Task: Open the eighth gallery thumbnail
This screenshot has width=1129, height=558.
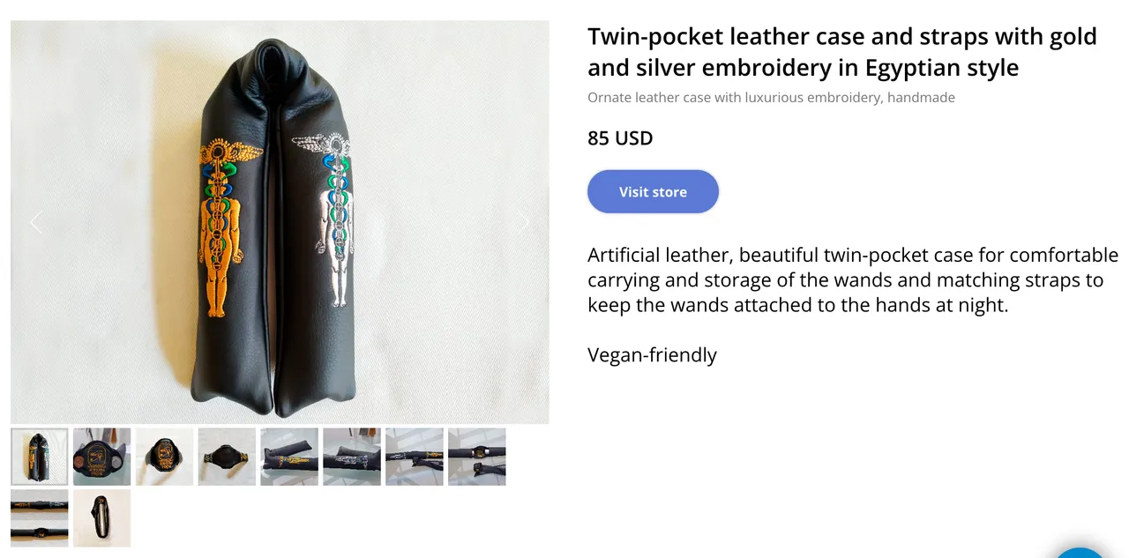Action: pyautogui.click(x=477, y=457)
